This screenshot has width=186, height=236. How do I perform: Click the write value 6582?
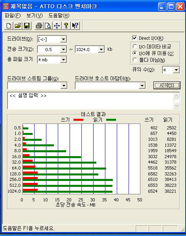[153, 174]
